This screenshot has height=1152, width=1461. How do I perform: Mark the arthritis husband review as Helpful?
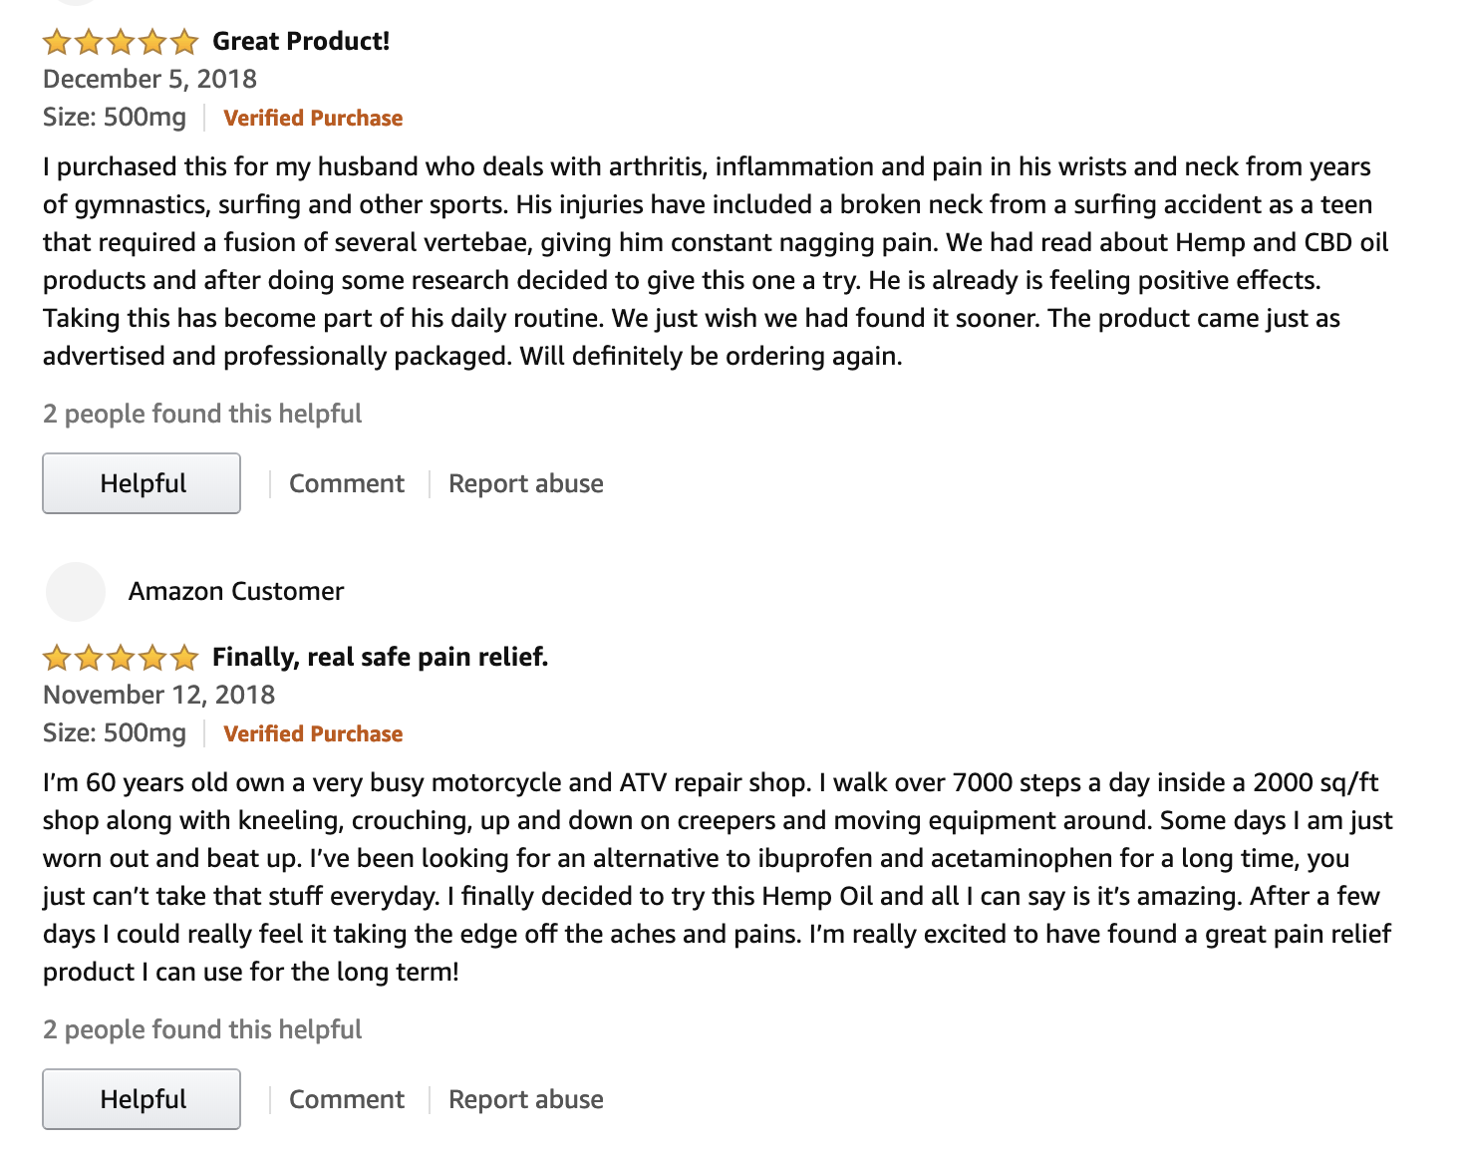pyautogui.click(x=142, y=483)
